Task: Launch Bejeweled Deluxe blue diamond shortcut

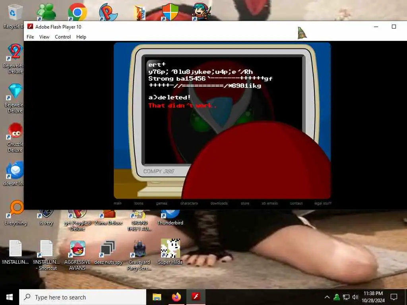Action: pyautogui.click(x=14, y=98)
